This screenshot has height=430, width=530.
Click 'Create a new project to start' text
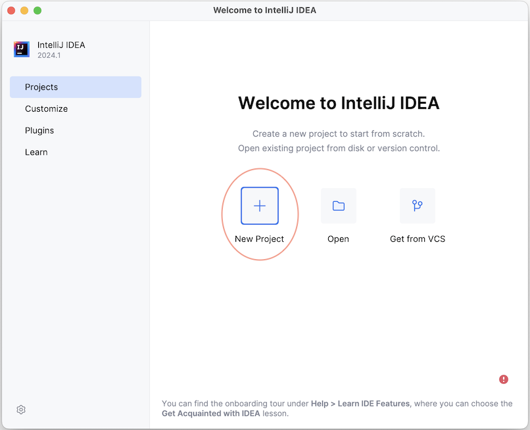(x=339, y=134)
